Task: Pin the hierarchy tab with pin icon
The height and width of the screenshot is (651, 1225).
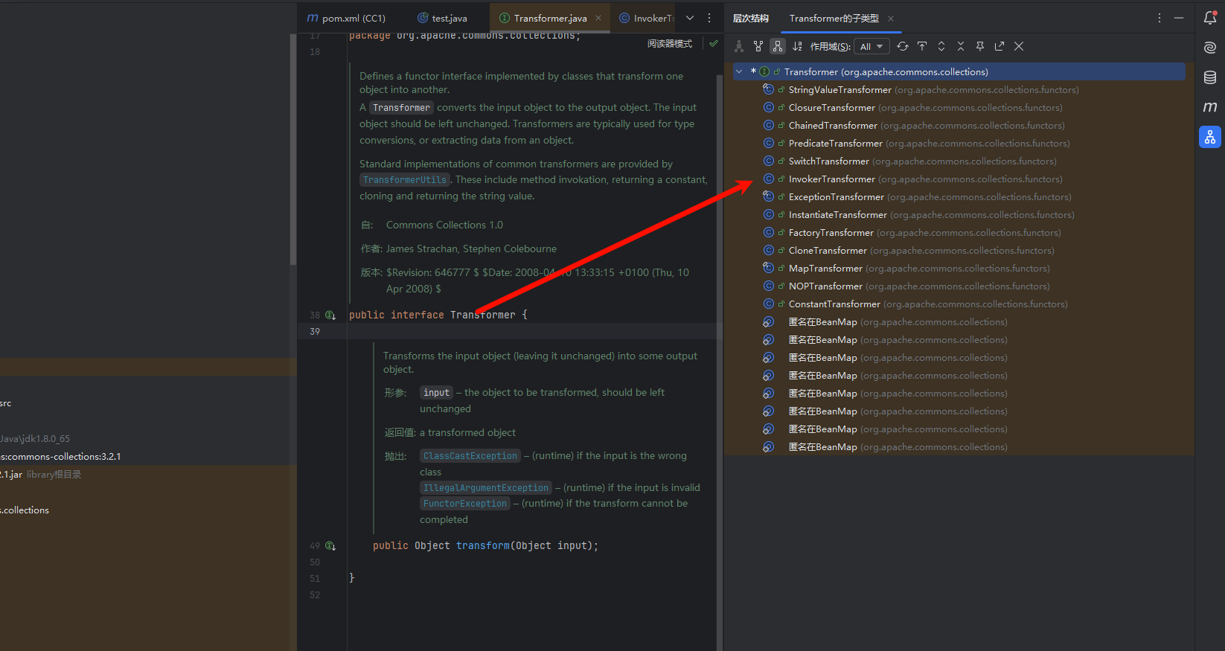Action: pos(980,46)
